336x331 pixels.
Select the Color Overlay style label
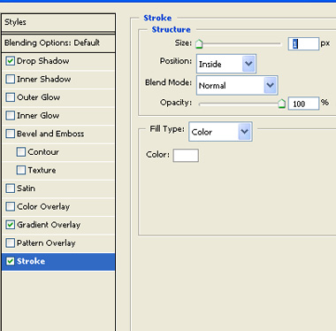[x=43, y=206]
